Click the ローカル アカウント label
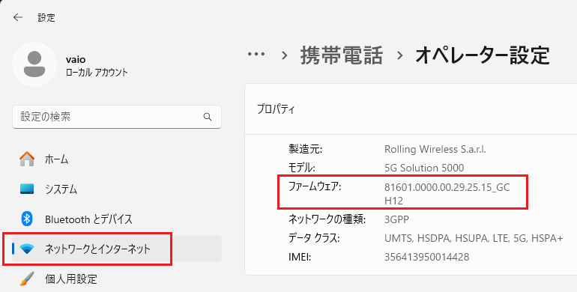The height and width of the screenshot is (292, 577). (97, 72)
